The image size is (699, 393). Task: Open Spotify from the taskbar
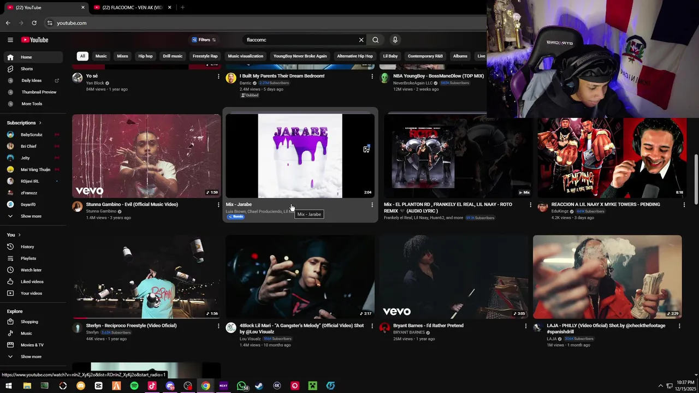pos(134,386)
